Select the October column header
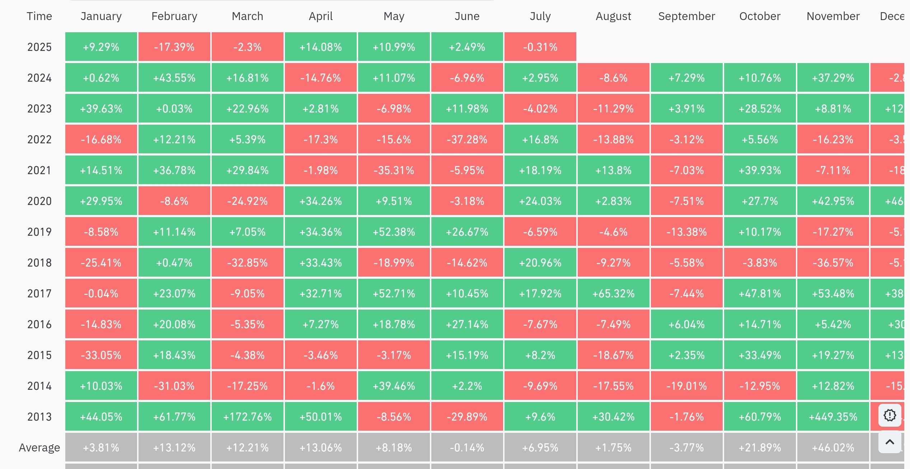This screenshot has height=469, width=910. click(760, 16)
